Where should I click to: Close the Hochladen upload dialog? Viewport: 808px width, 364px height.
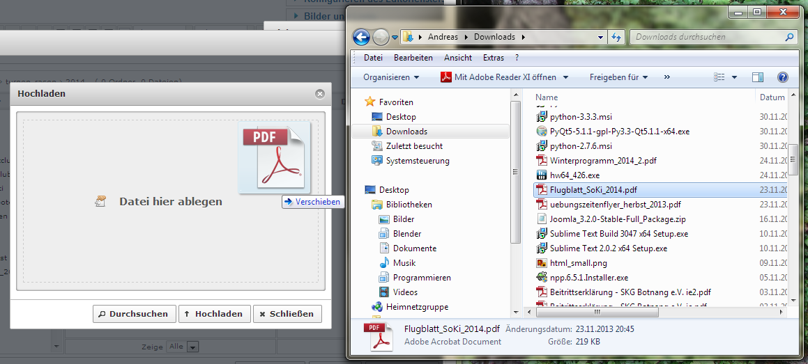320,93
